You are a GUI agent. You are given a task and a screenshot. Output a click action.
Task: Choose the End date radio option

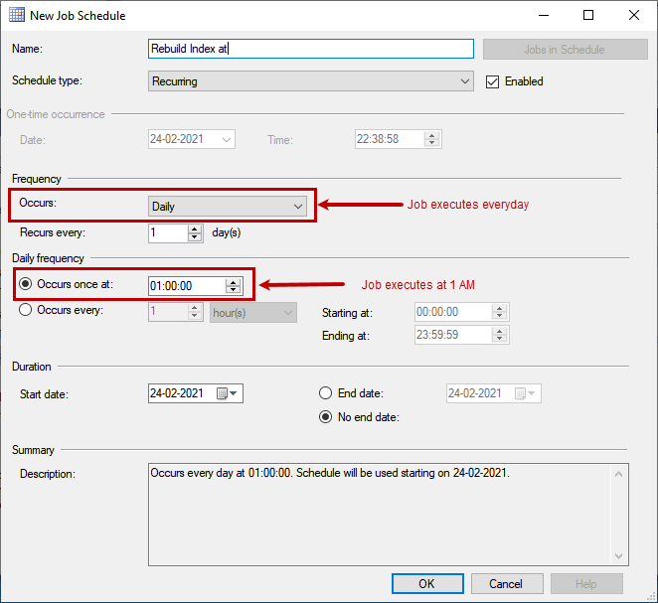(x=325, y=393)
